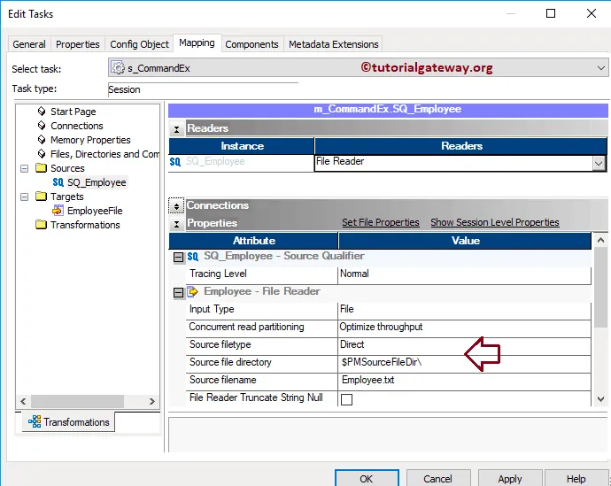This screenshot has height=486, width=611.
Task: Click the Cancel button
Action: 437,478
